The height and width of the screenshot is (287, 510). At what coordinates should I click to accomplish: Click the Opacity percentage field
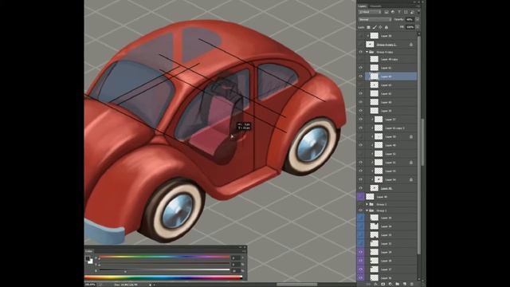point(410,19)
